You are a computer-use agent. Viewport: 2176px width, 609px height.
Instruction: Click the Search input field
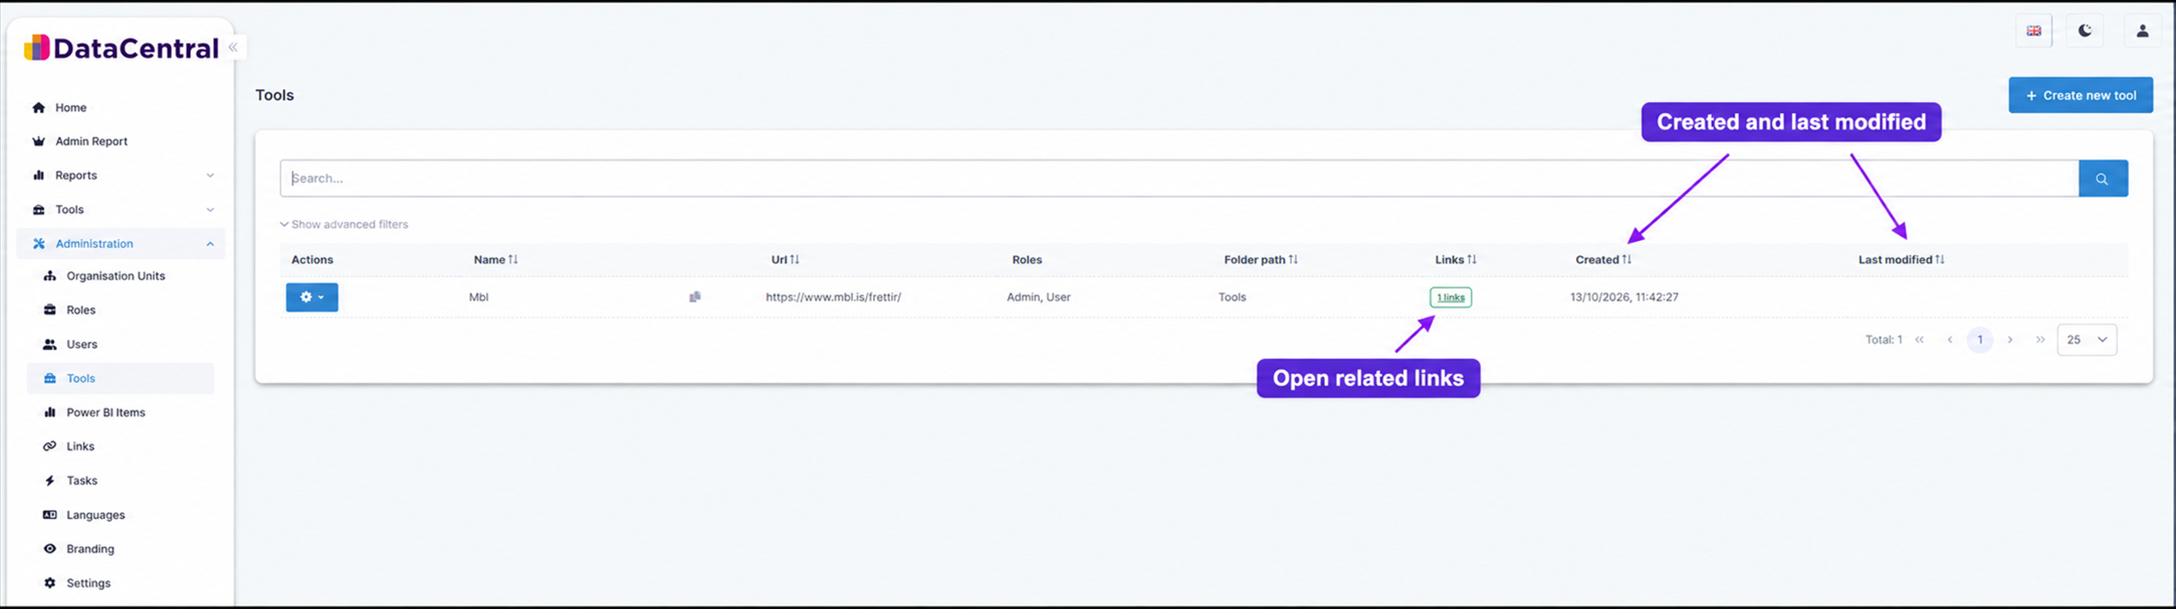click(x=1179, y=179)
